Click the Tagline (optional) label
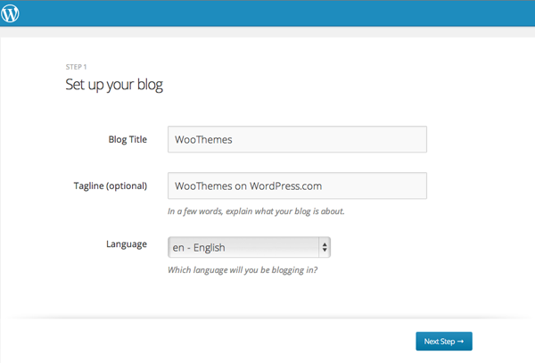 coord(111,186)
